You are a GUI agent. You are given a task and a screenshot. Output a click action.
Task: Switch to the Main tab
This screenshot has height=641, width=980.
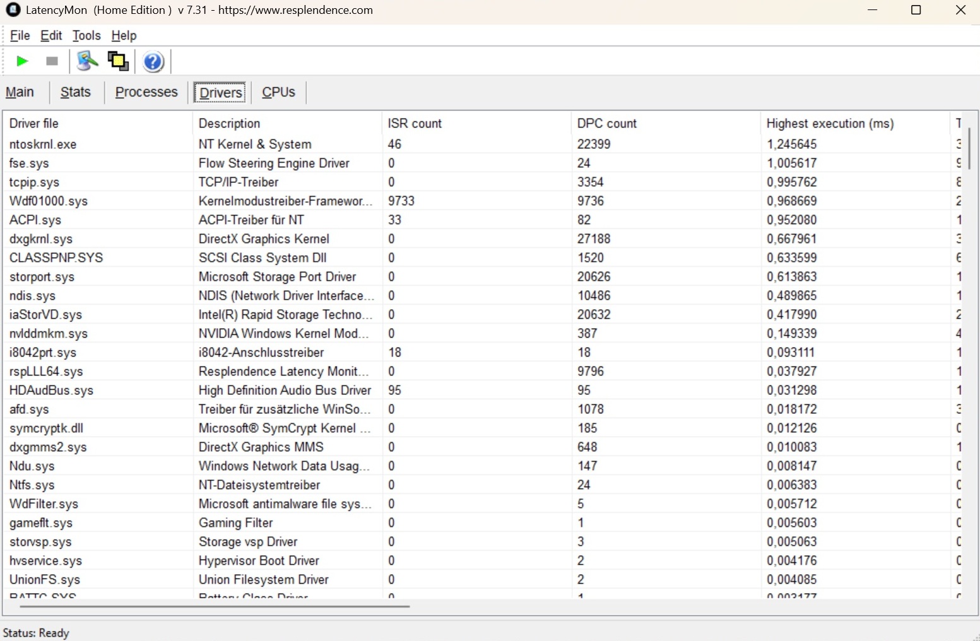[20, 92]
